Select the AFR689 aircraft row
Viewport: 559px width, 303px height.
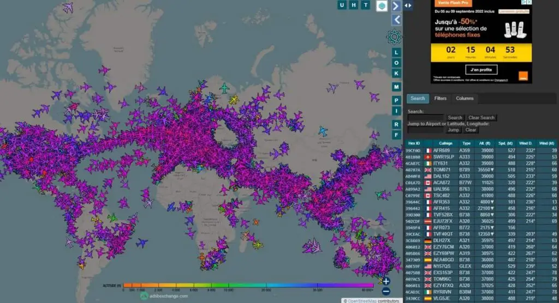click(x=481, y=150)
